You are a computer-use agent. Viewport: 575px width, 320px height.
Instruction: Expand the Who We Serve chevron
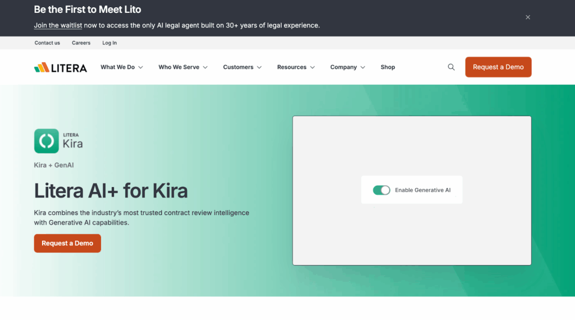(206, 67)
